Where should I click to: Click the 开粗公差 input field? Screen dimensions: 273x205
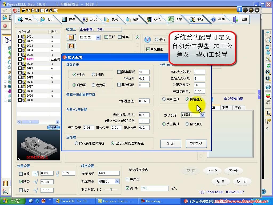89,128
